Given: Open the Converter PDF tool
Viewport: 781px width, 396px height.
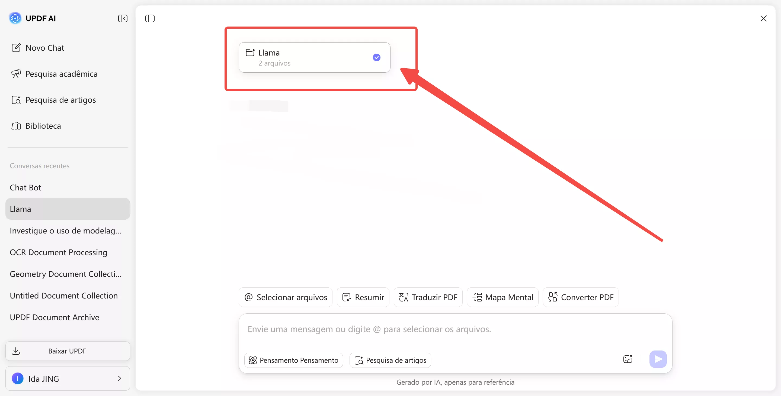Looking at the screenshot, I should (x=580, y=297).
